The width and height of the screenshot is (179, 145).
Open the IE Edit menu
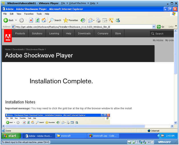click(x=11, y=14)
